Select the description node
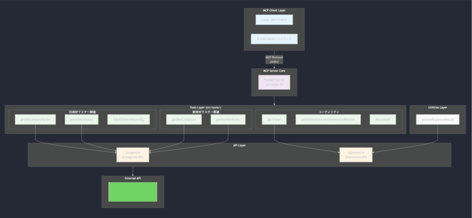The image size is (472, 218). coord(383,119)
